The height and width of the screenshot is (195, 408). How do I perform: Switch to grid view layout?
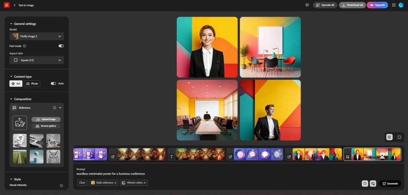389,137
